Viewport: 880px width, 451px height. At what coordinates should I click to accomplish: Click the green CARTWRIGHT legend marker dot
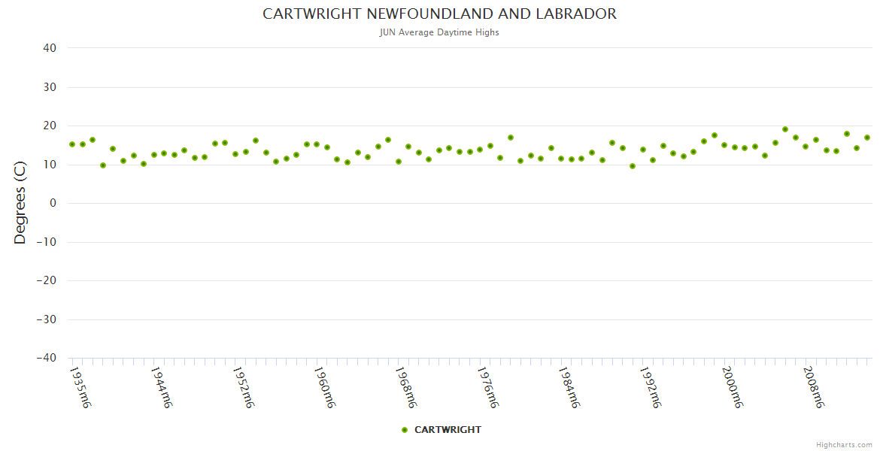pyautogui.click(x=405, y=430)
